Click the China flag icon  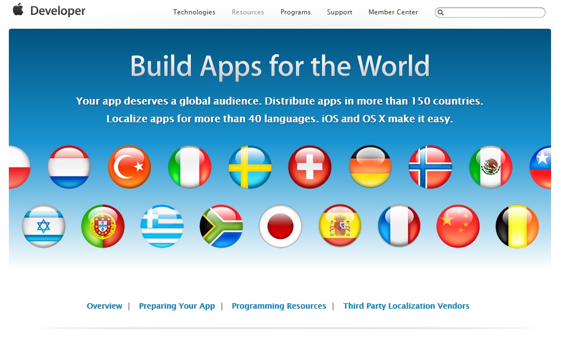[x=458, y=226]
